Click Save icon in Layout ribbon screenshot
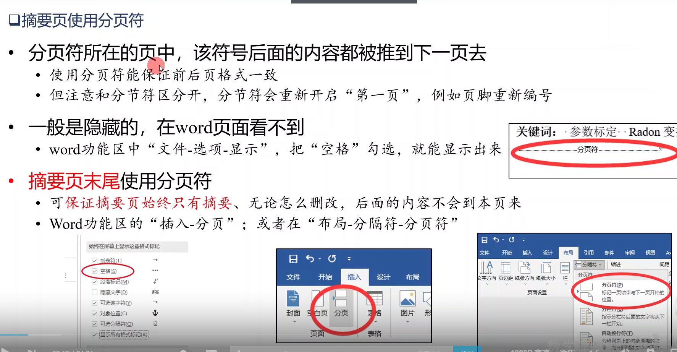The height and width of the screenshot is (352, 677). pos(484,240)
